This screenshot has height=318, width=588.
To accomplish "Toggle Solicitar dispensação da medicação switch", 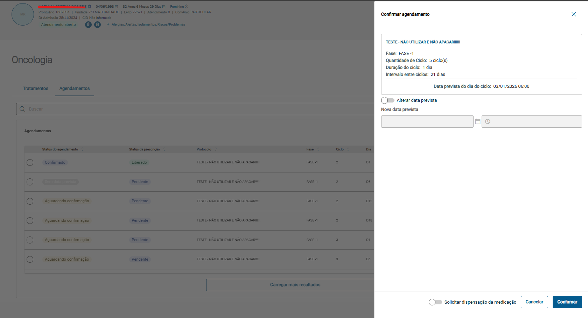I will tap(435, 302).
